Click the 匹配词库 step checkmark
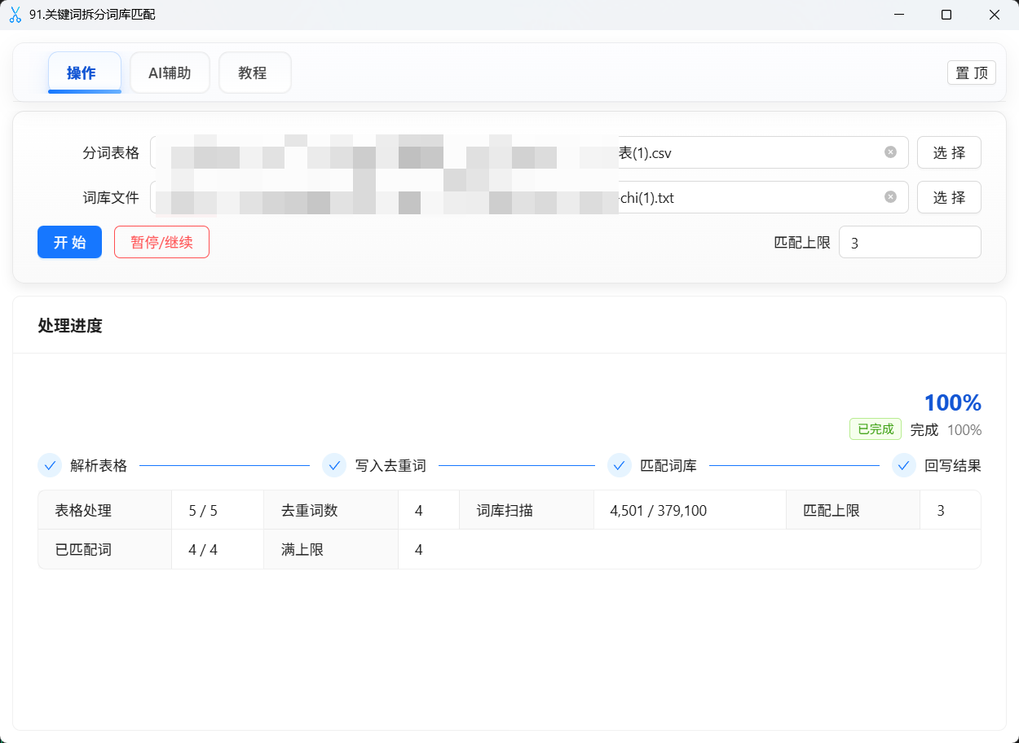The width and height of the screenshot is (1019, 743). tap(620, 465)
